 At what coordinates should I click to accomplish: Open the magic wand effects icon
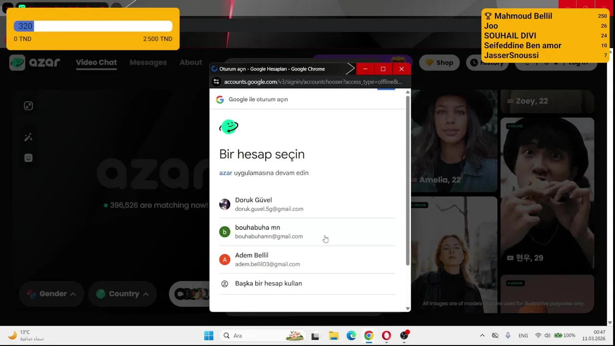(x=28, y=138)
